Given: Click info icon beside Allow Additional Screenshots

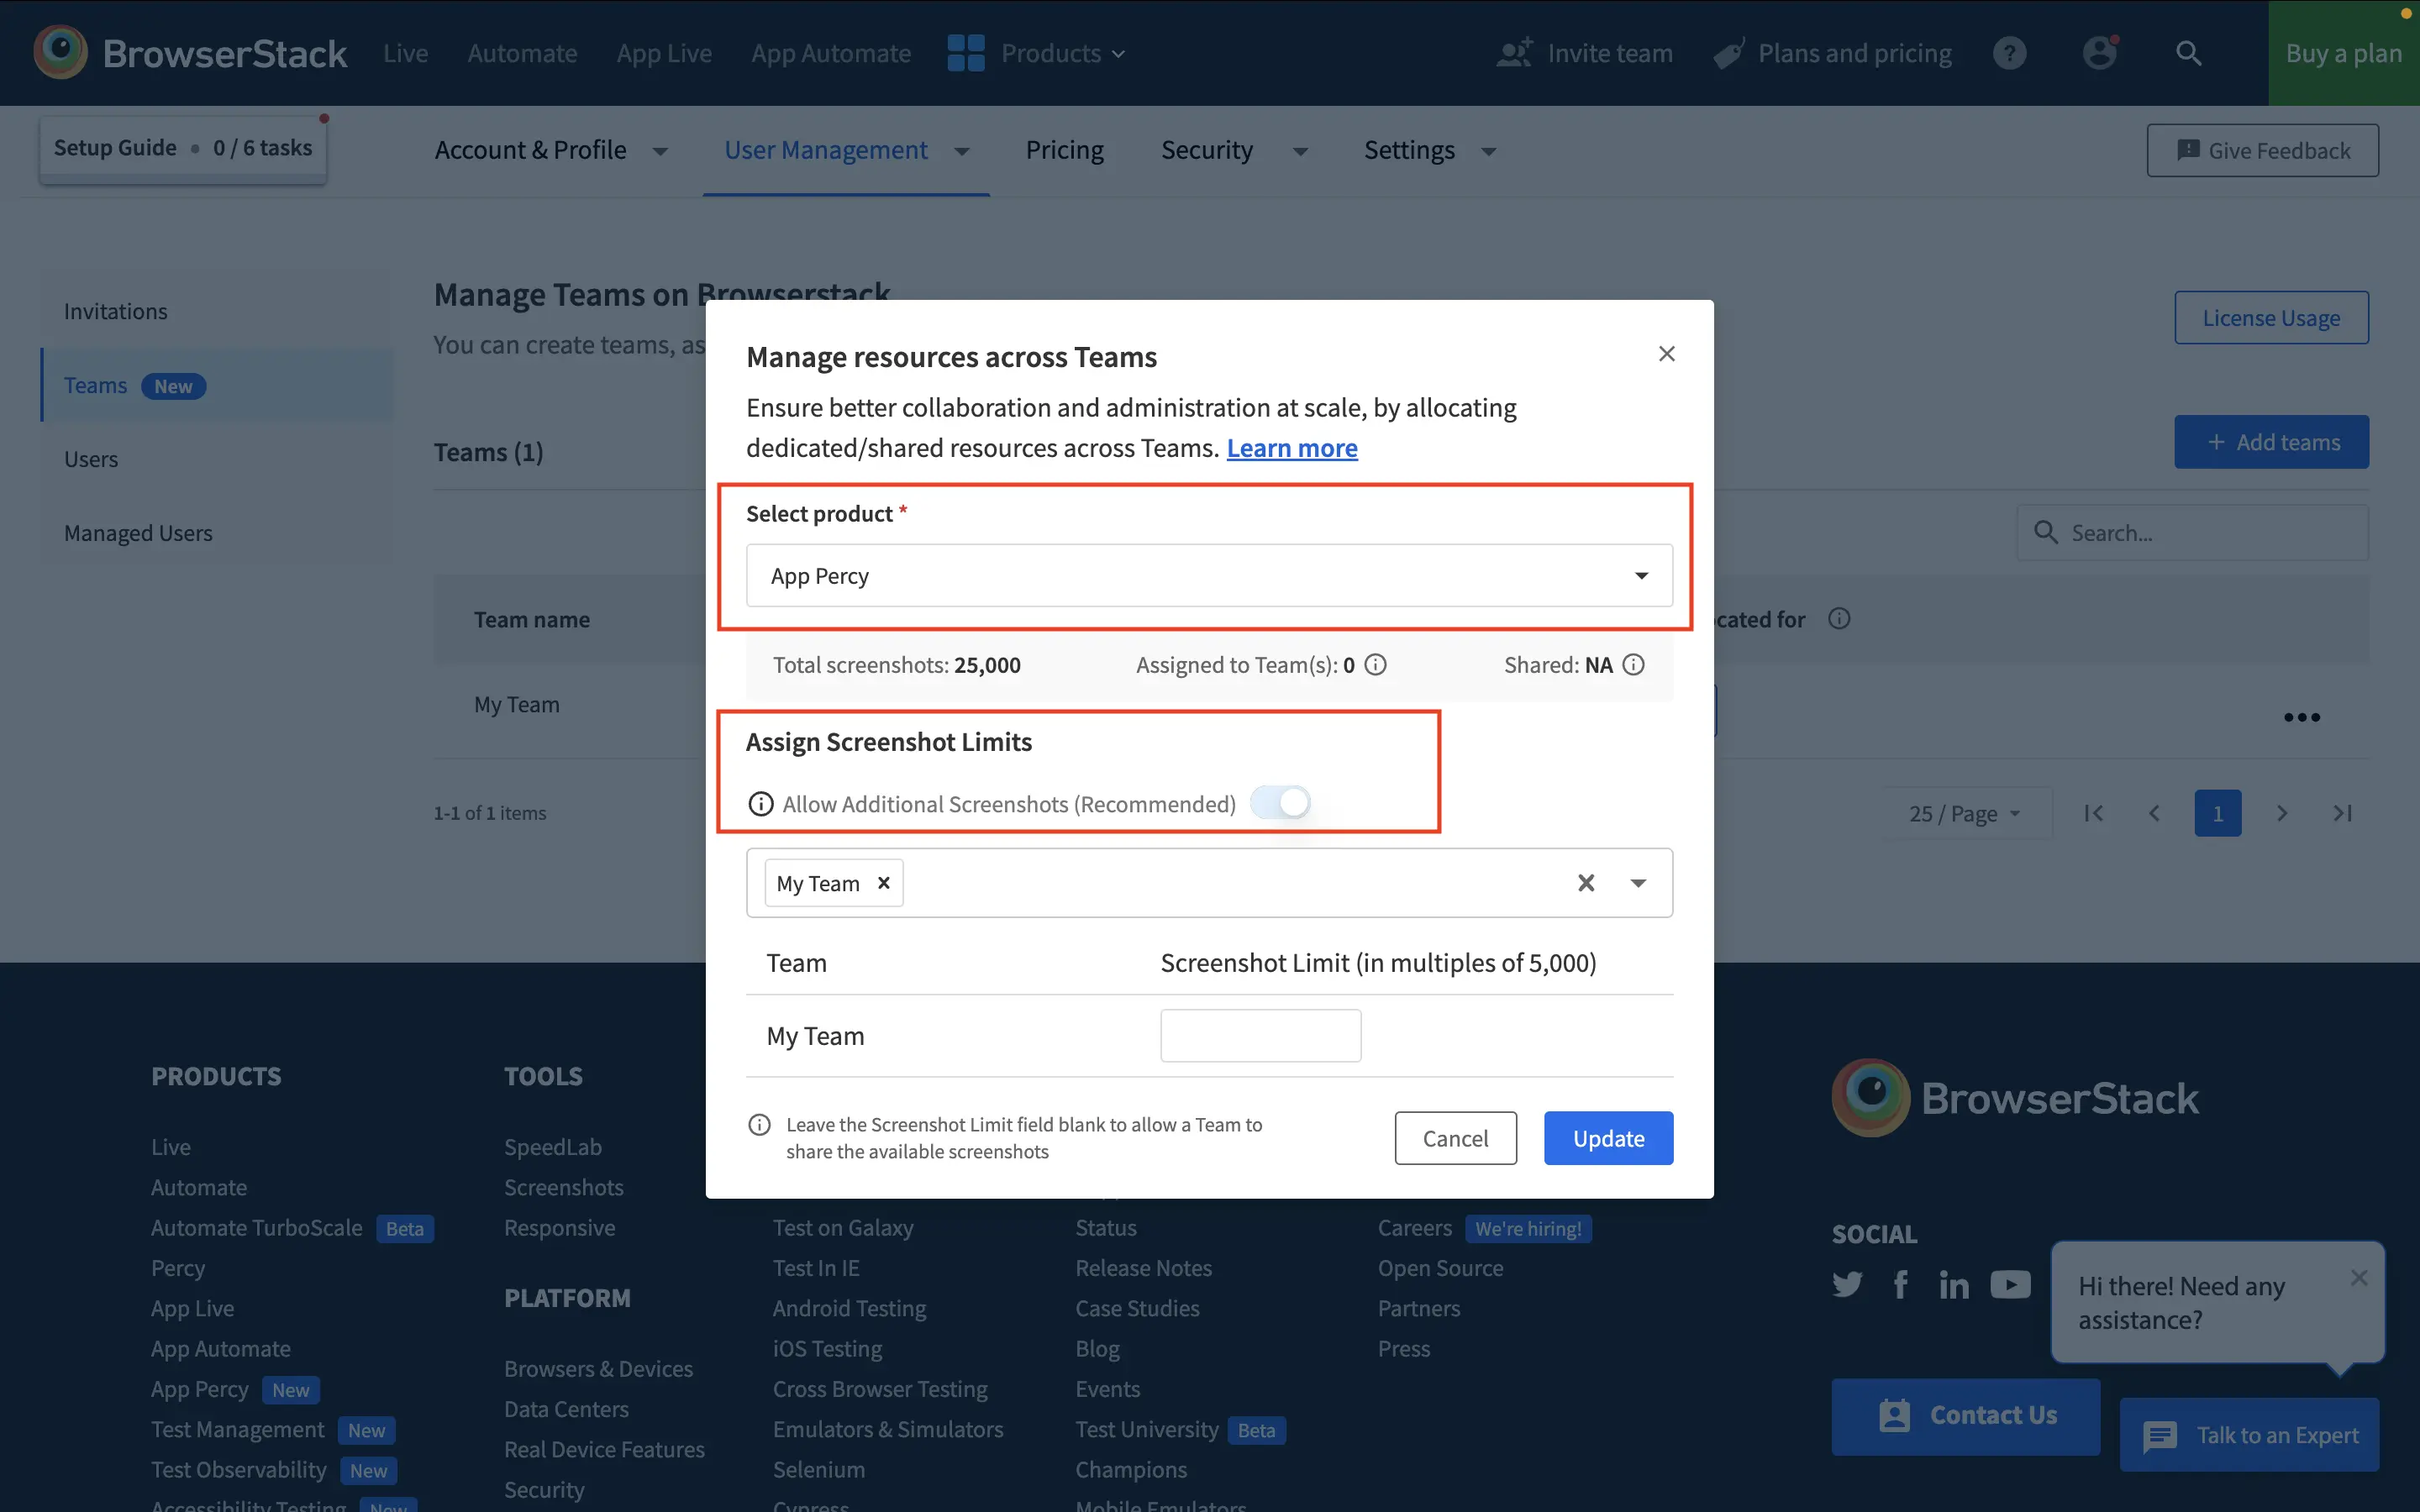Looking at the screenshot, I should [761, 804].
